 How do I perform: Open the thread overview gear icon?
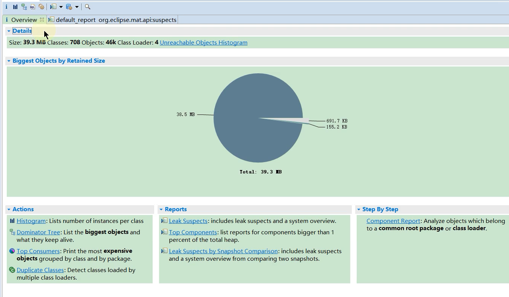(42, 7)
